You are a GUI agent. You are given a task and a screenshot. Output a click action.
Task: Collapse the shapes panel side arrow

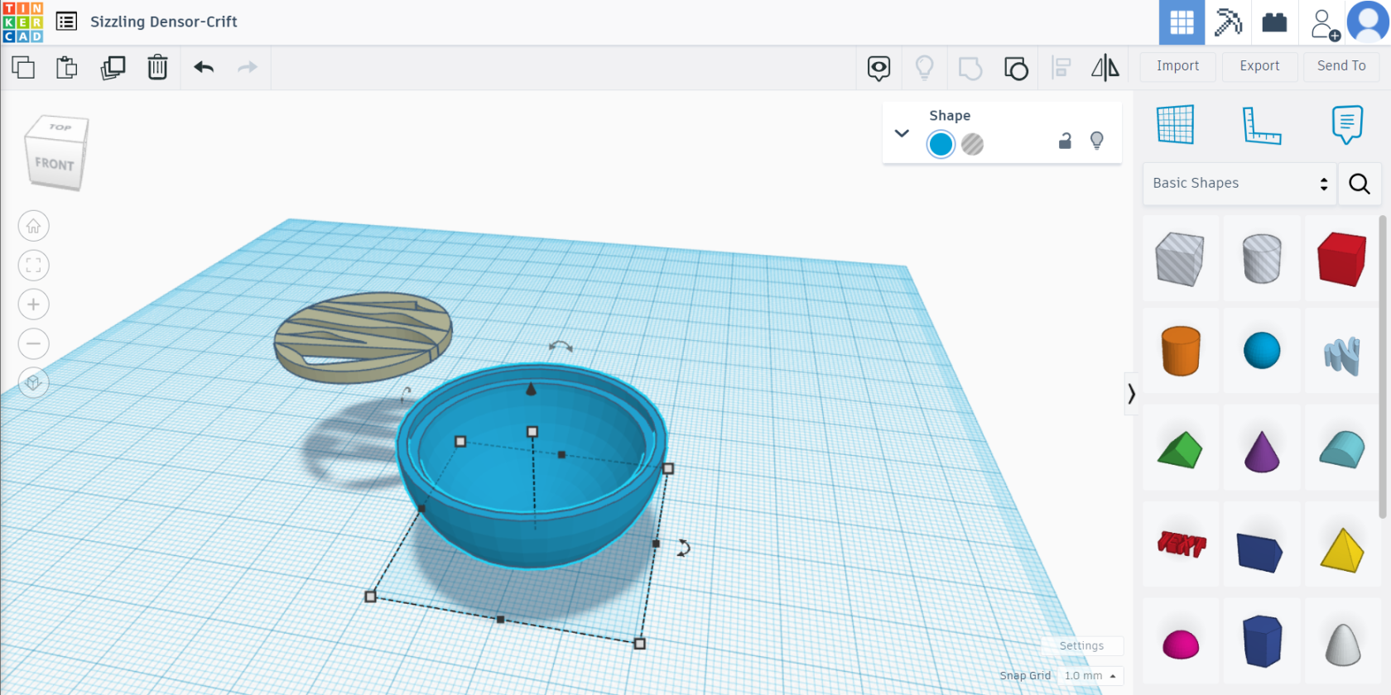(x=1131, y=394)
